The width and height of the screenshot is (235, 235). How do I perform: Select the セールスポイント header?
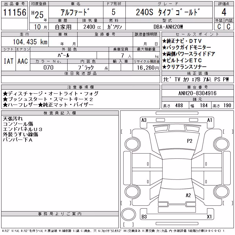click(197, 34)
